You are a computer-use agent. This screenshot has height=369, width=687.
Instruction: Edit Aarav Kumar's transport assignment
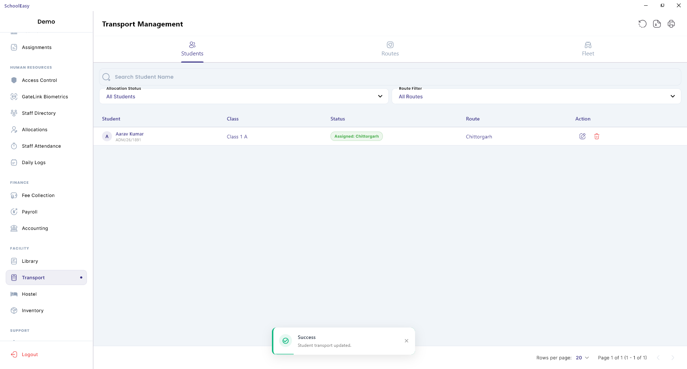click(x=583, y=136)
